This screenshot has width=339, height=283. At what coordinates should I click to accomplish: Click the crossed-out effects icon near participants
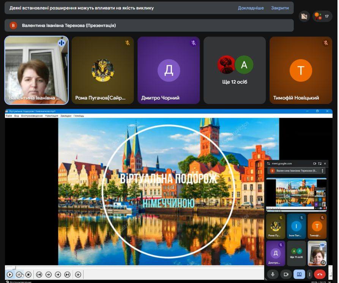304,16
